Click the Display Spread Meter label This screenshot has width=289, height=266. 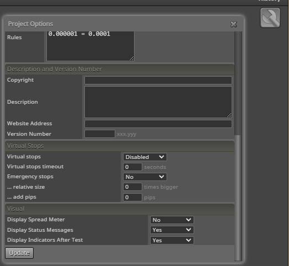pyautogui.click(x=36, y=220)
